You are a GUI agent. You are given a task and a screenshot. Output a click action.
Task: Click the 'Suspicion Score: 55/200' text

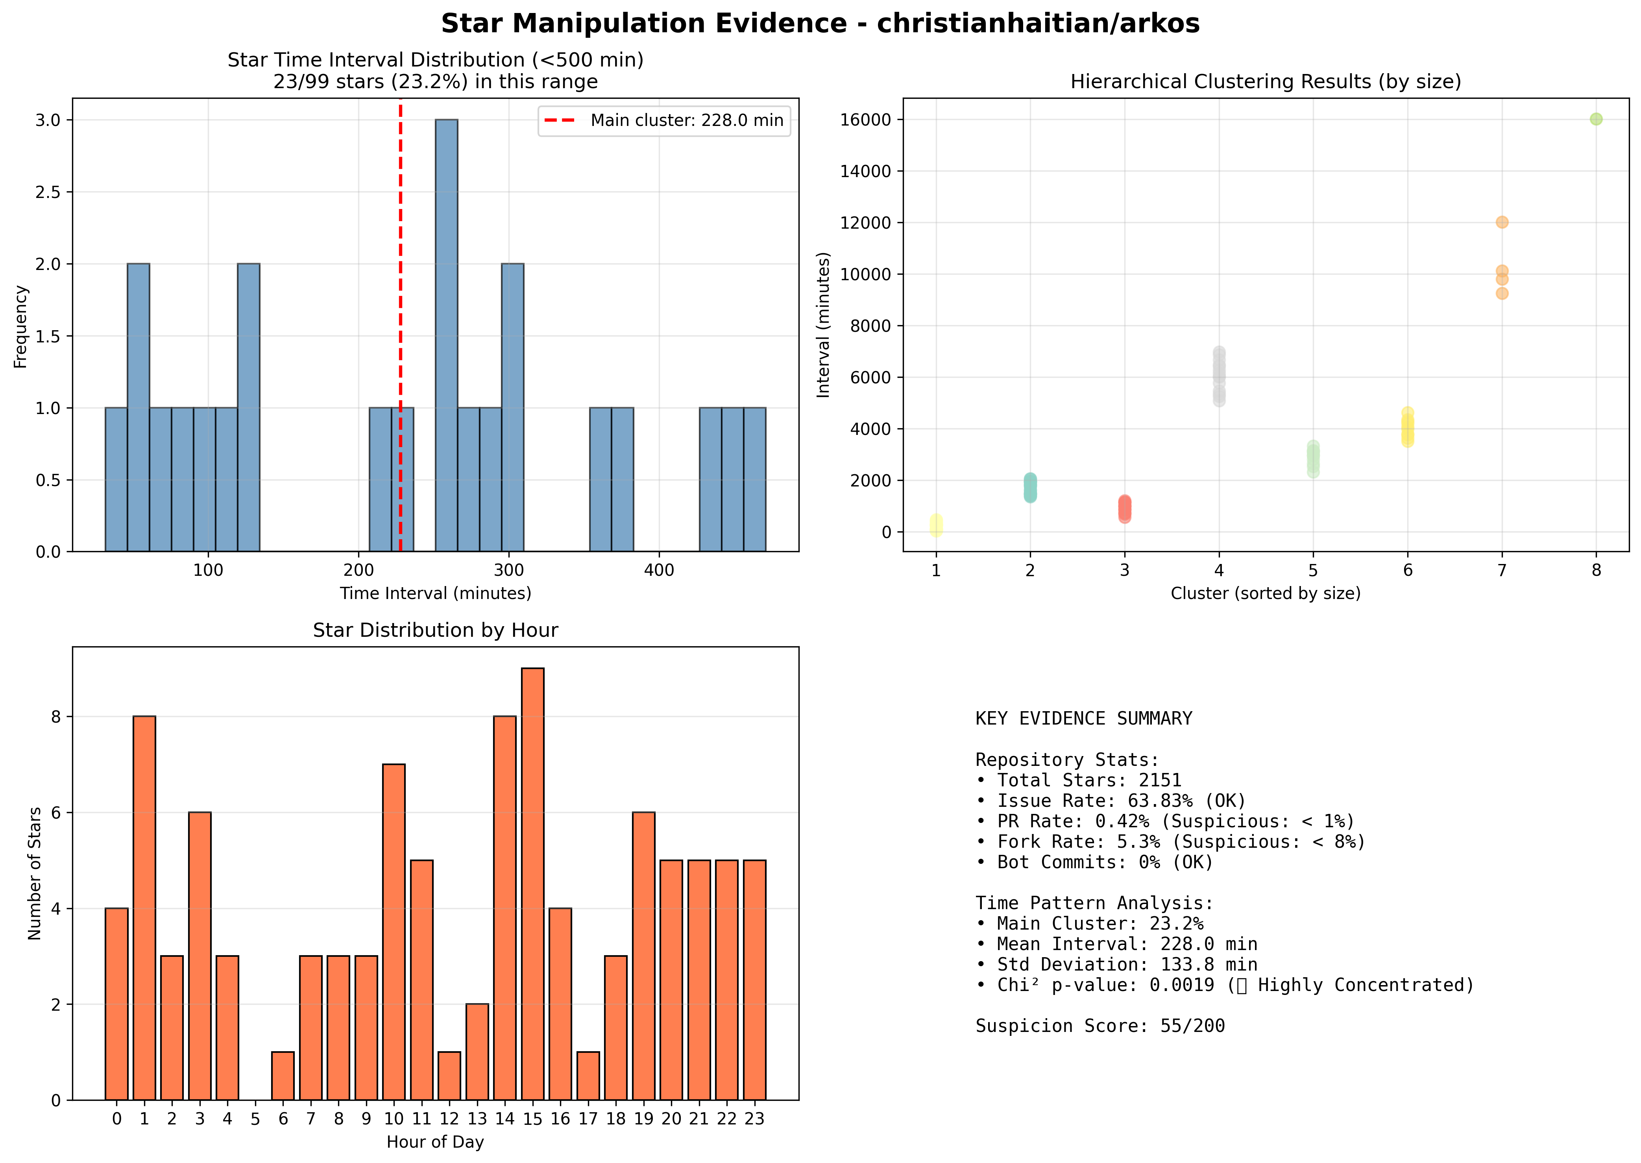coord(1100,1026)
